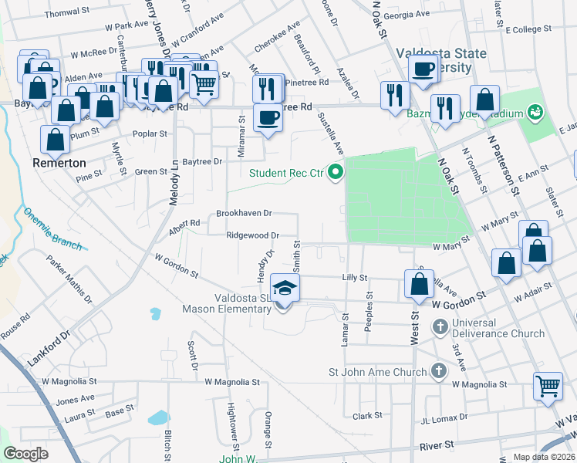
Task: Click the River St street label
Action: [437, 446]
